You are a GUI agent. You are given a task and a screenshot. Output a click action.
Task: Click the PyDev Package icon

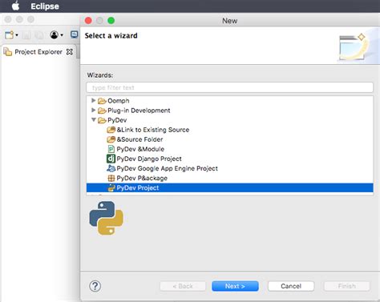[111, 178]
